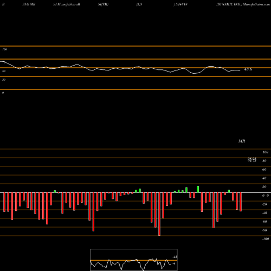
Task: Click the "SI(TM)" text in the header
Action: click(x=103, y=4)
